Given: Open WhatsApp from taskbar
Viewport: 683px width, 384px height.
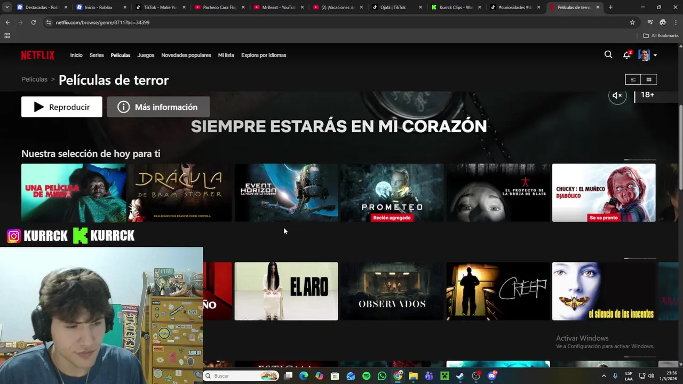Looking at the screenshot, I should (382, 376).
